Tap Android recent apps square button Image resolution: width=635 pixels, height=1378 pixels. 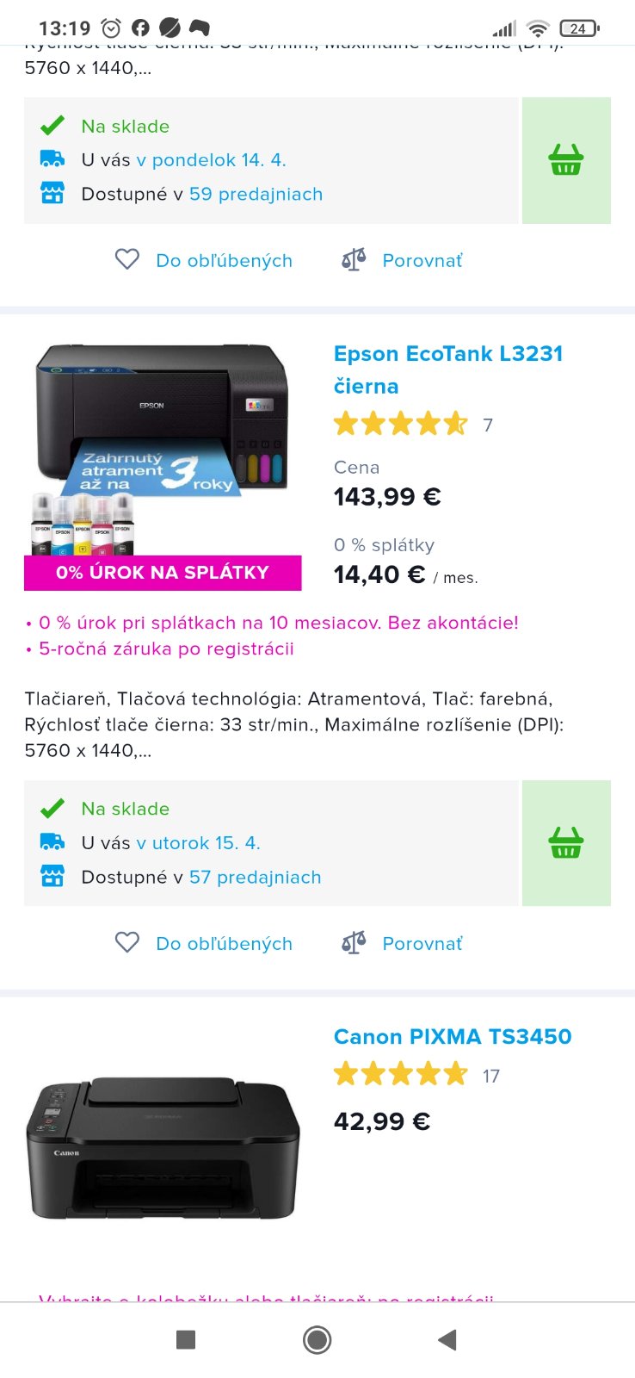point(186,1339)
